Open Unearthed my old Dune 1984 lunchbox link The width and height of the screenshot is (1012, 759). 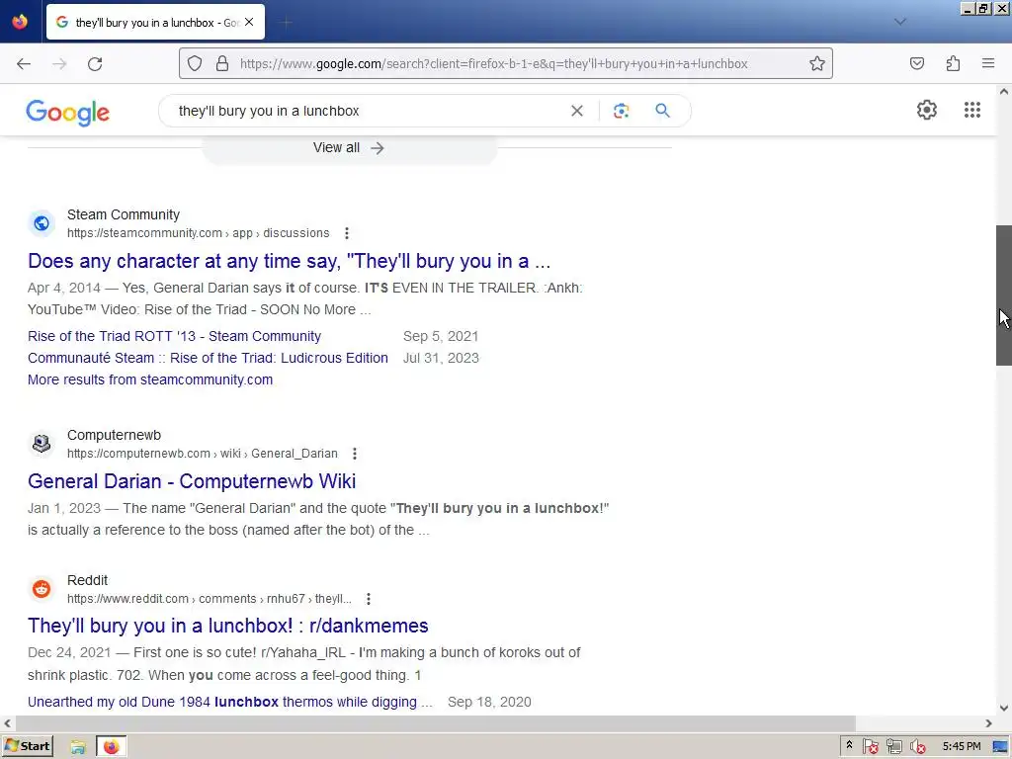tap(229, 703)
